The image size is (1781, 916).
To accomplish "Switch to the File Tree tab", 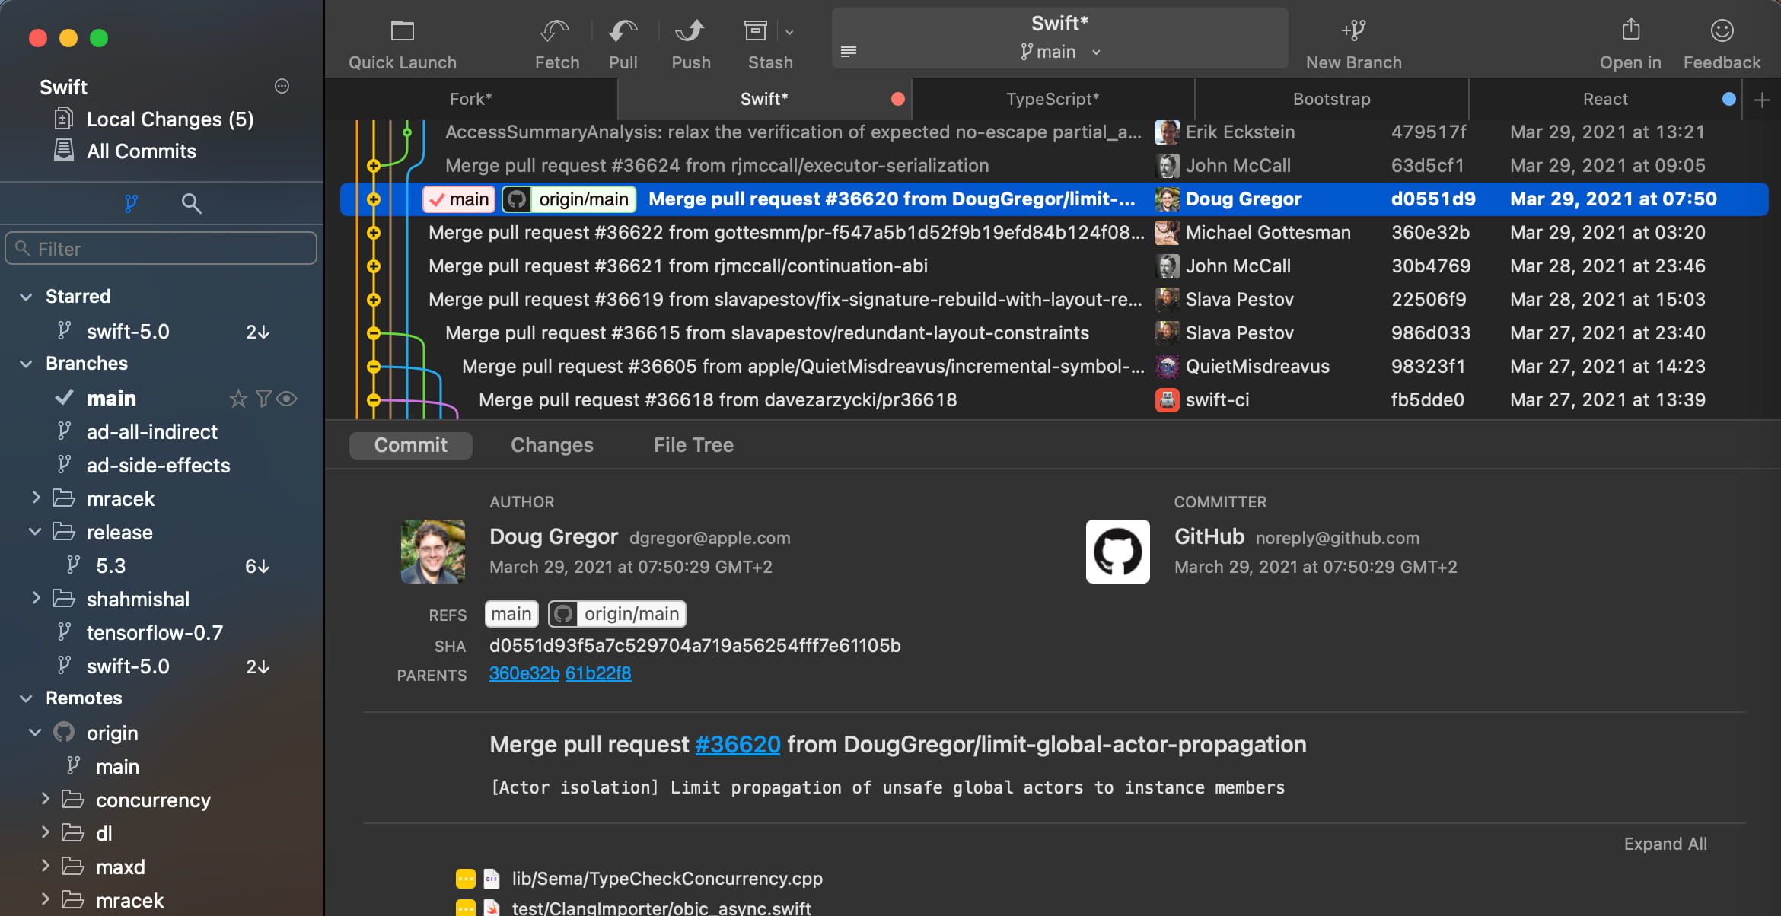I will (x=693, y=444).
